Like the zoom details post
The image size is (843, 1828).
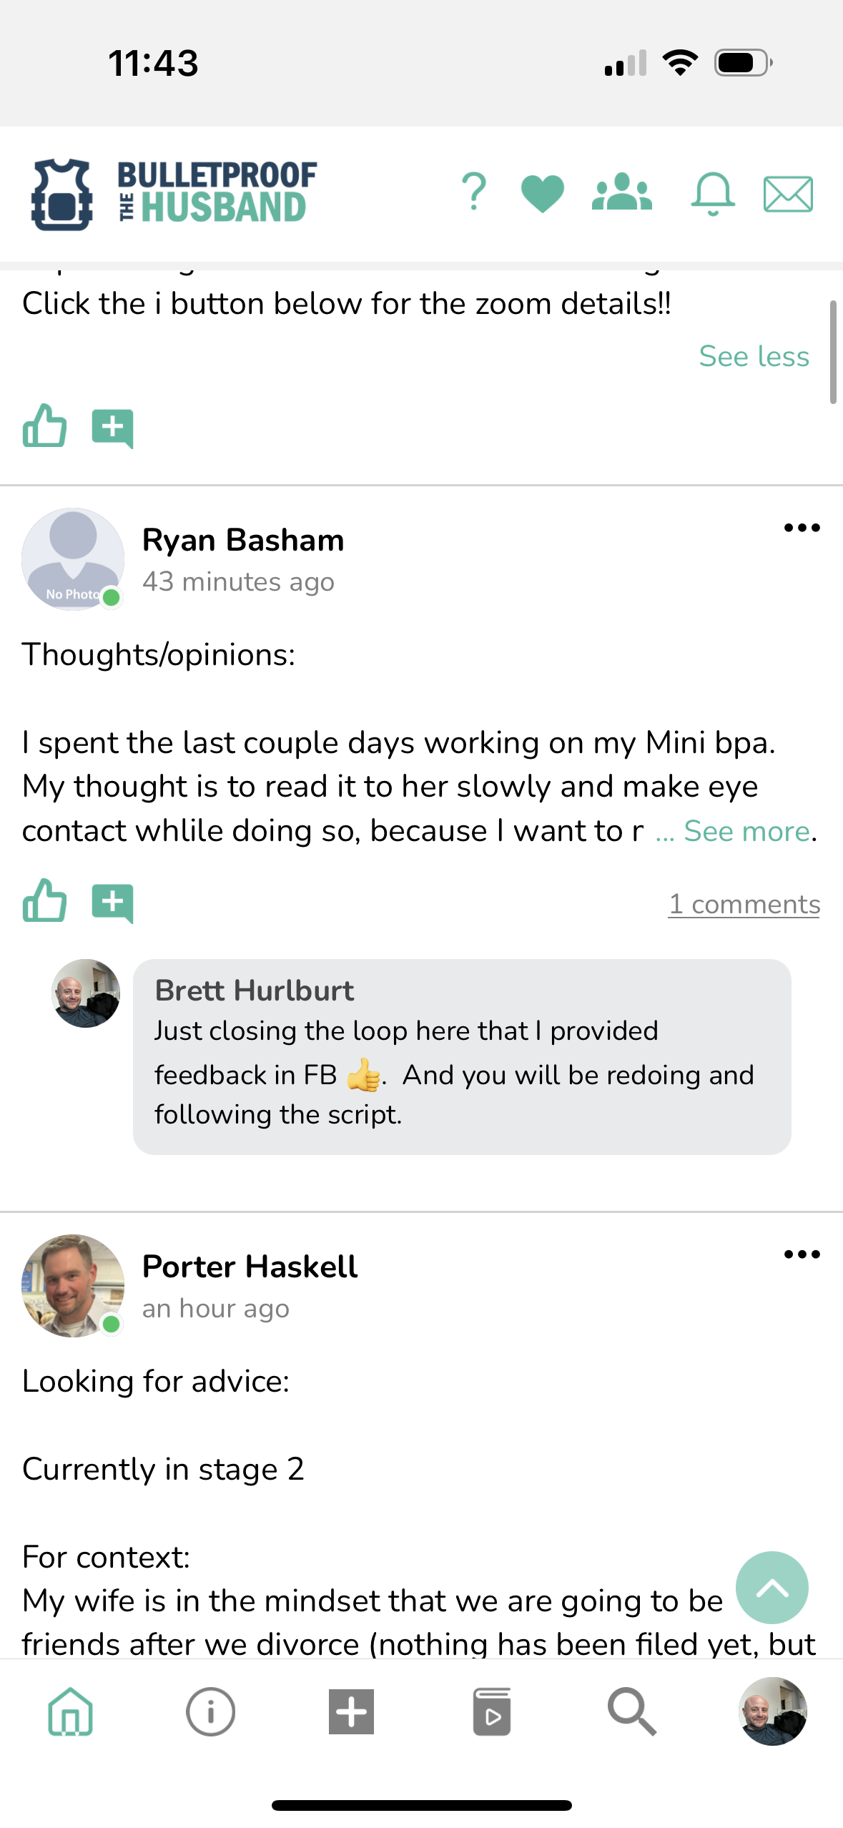pos(44,427)
